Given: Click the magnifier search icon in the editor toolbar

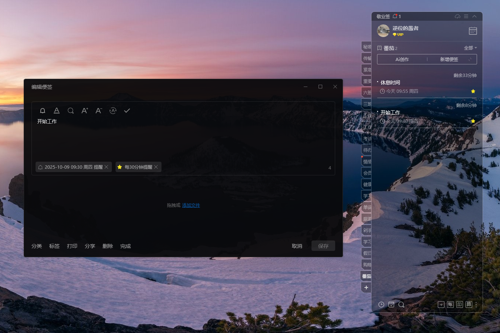Looking at the screenshot, I should (71, 111).
